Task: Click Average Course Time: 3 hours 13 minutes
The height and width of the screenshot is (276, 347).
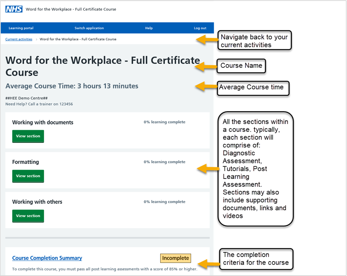Action: [72, 86]
